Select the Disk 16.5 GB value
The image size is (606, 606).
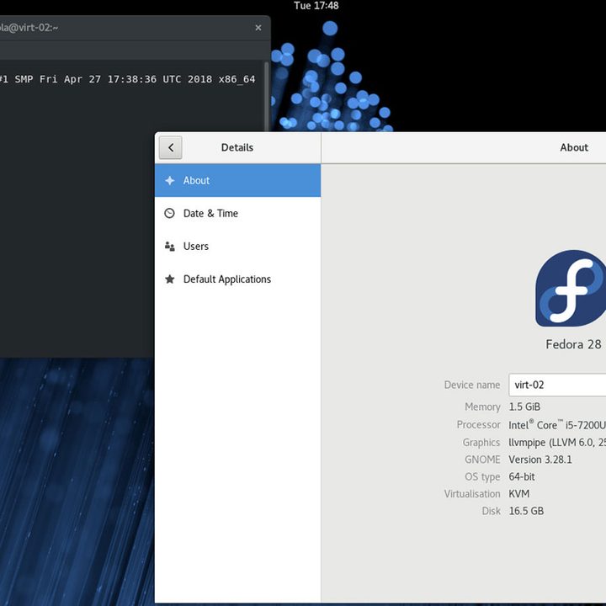click(x=526, y=512)
